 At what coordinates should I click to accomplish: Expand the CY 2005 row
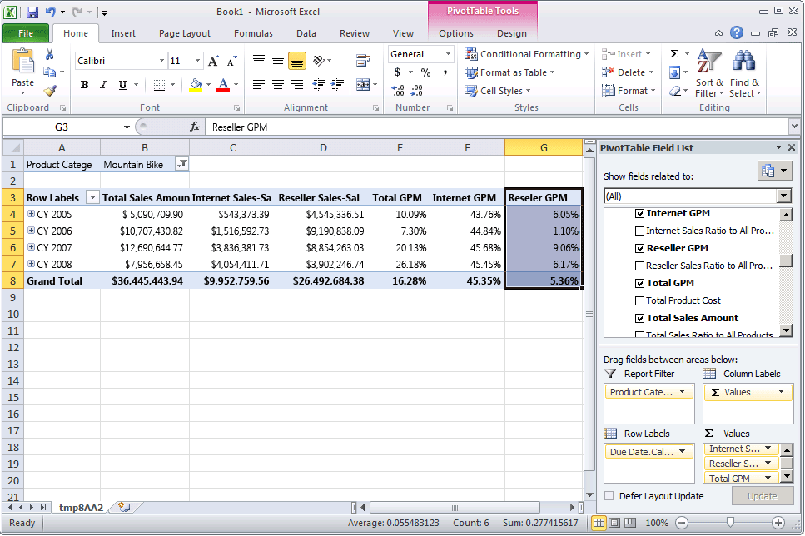31,214
